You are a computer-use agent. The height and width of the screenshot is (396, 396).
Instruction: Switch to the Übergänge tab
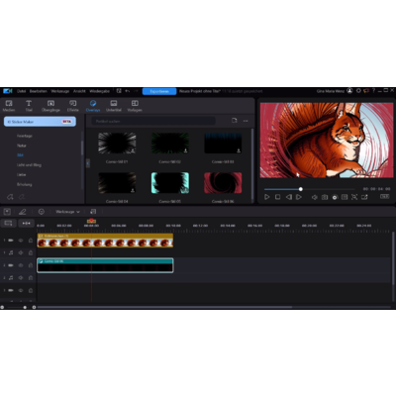pyautogui.click(x=50, y=106)
